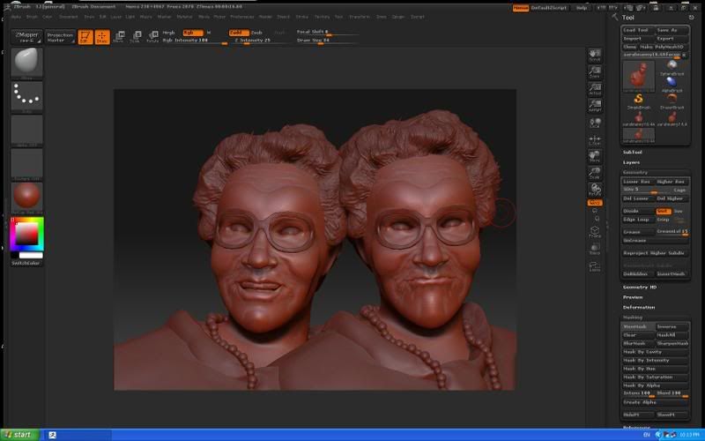Click the Scroll canvas navigation icon
Viewport: 705px width, 441px height.
[x=595, y=55]
